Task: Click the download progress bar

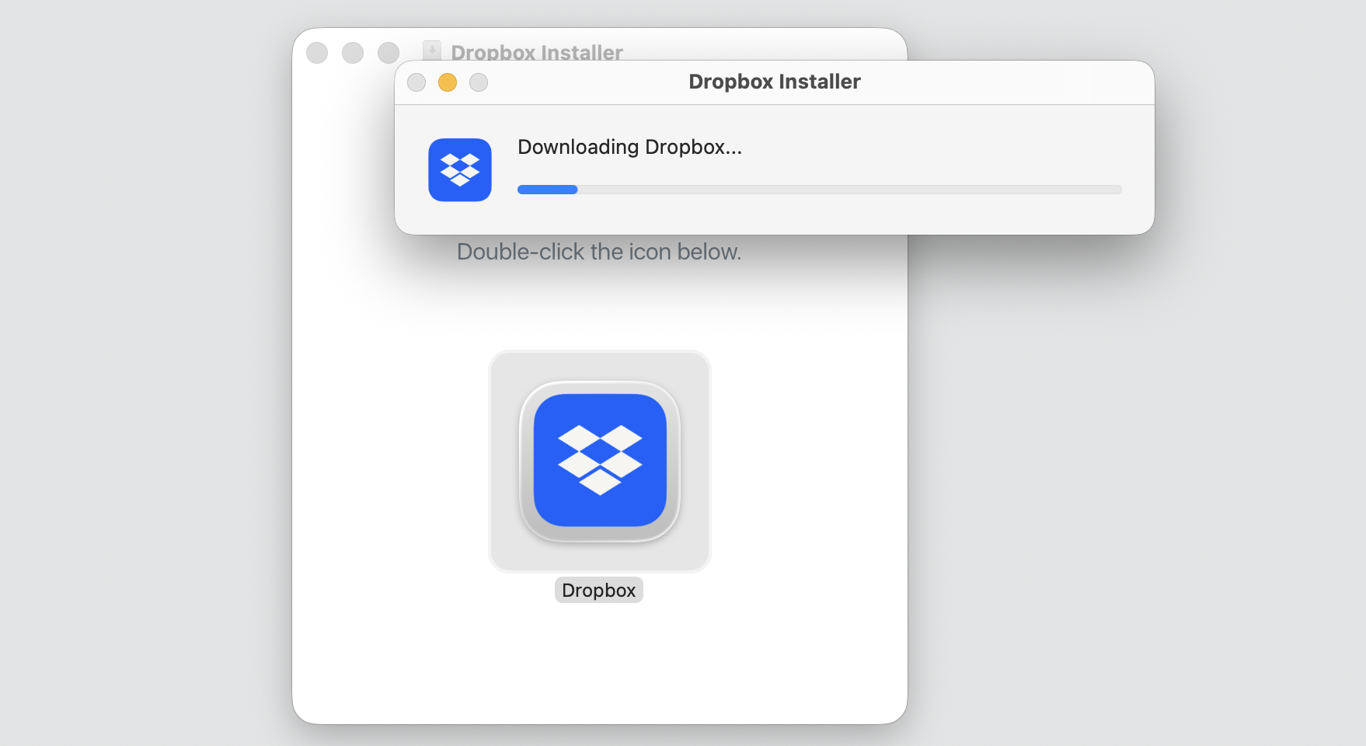Action: [x=820, y=190]
